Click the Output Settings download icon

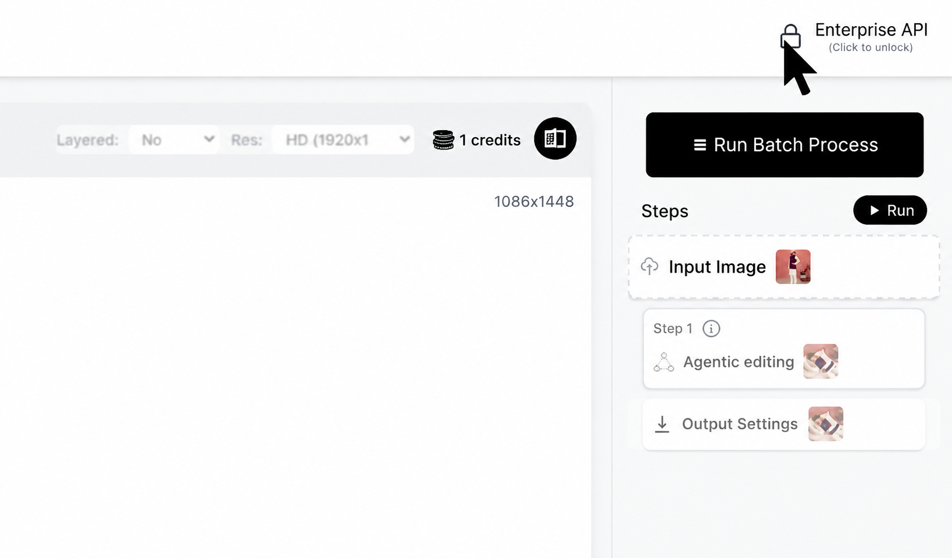pyautogui.click(x=662, y=424)
